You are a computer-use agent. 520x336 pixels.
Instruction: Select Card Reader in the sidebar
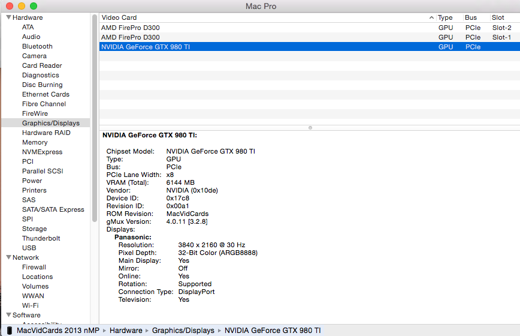point(42,66)
